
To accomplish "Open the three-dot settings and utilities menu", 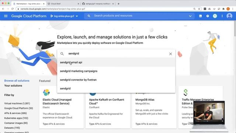I will [x=222, y=16].
